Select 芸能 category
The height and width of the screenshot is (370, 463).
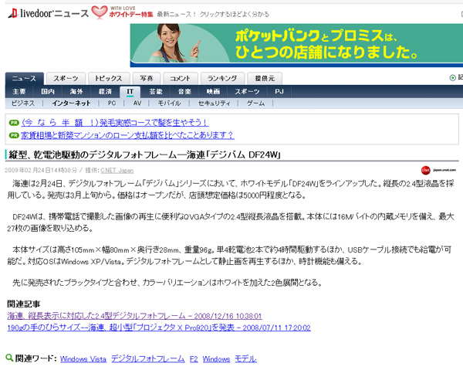pos(156,92)
